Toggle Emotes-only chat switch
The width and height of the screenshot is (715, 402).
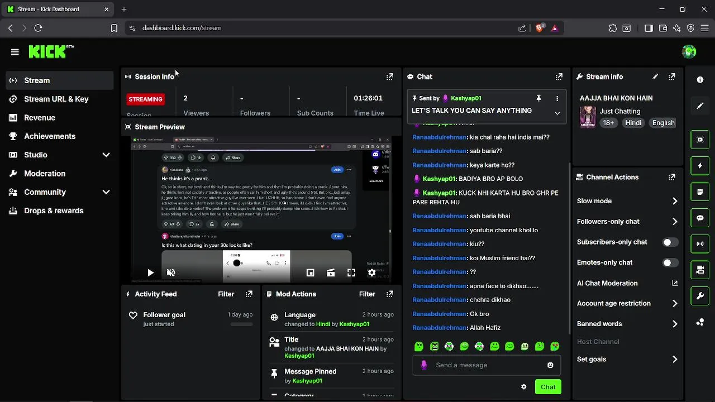[x=670, y=262]
